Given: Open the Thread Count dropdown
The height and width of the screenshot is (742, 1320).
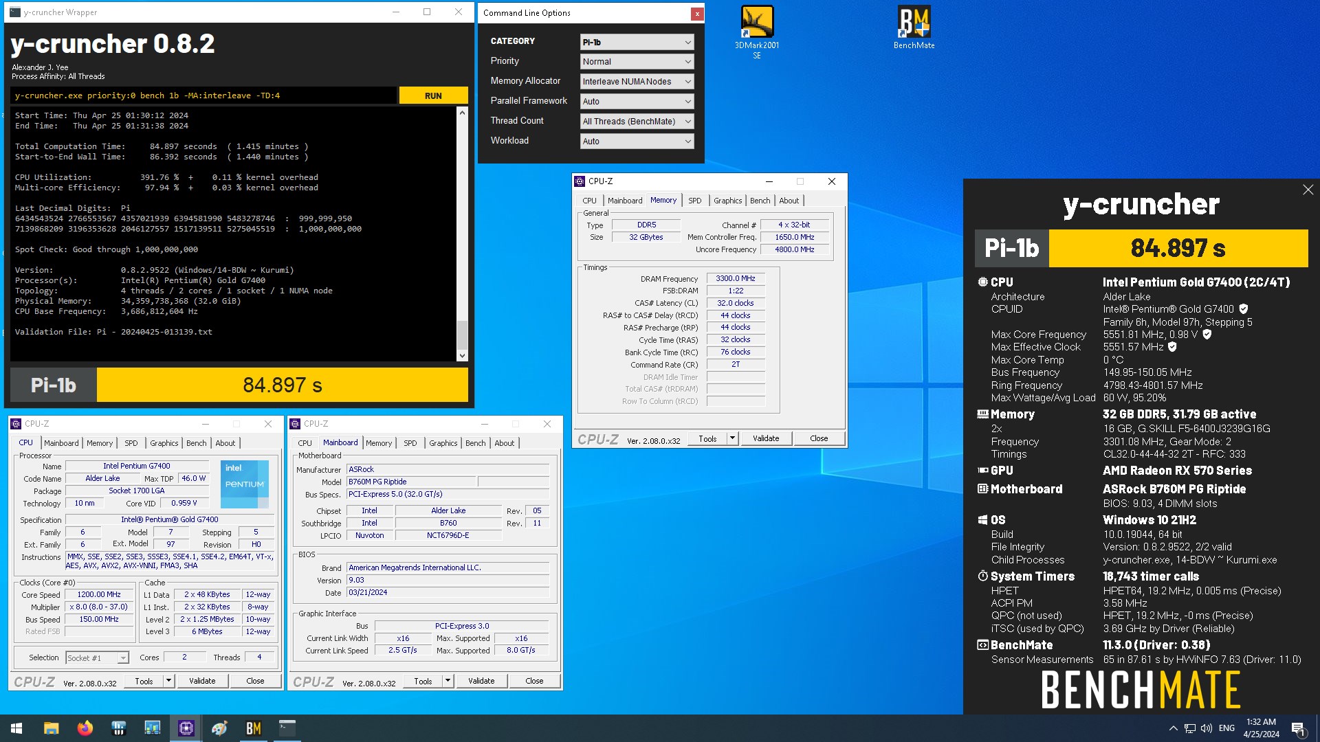Looking at the screenshot, I should coord(637,122).
